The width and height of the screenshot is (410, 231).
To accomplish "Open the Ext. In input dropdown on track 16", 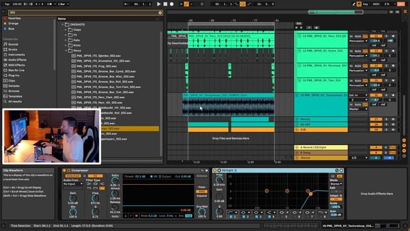I will [x=358, y=95].
